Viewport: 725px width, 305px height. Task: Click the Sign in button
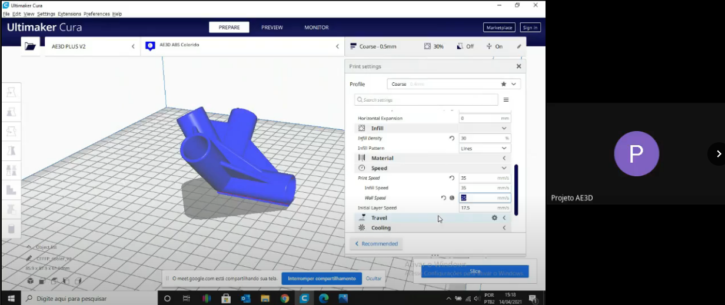(530, 27)
